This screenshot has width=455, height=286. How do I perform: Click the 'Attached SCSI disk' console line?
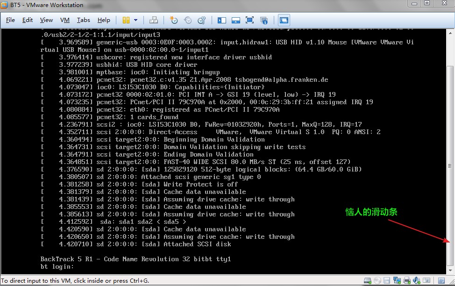pos(136,244)
